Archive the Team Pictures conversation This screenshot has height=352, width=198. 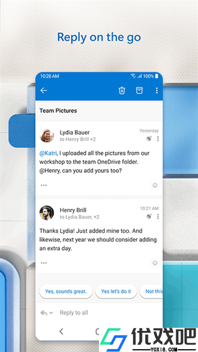click(x=139, y=90)
